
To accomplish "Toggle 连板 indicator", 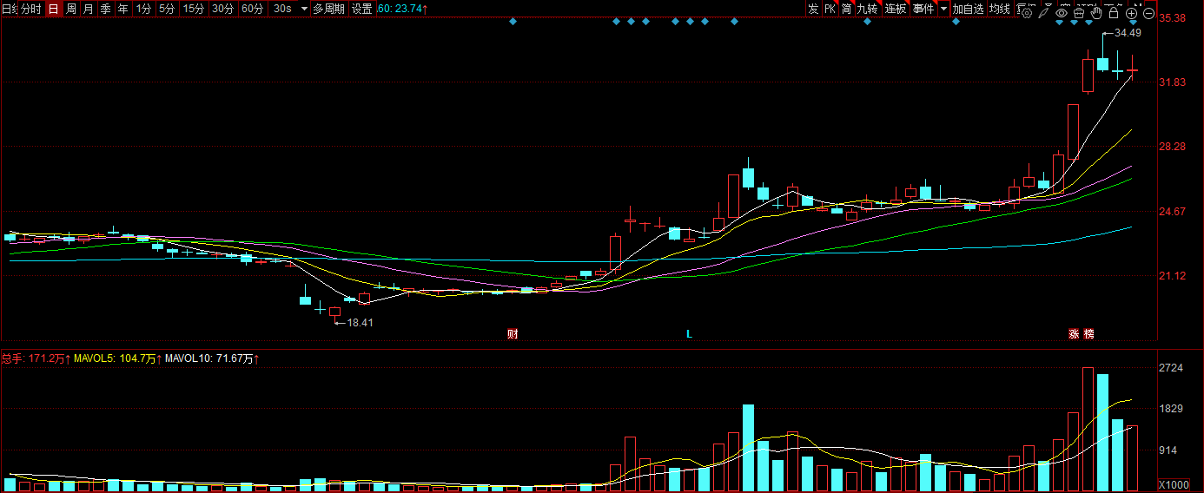I will 896,9.
